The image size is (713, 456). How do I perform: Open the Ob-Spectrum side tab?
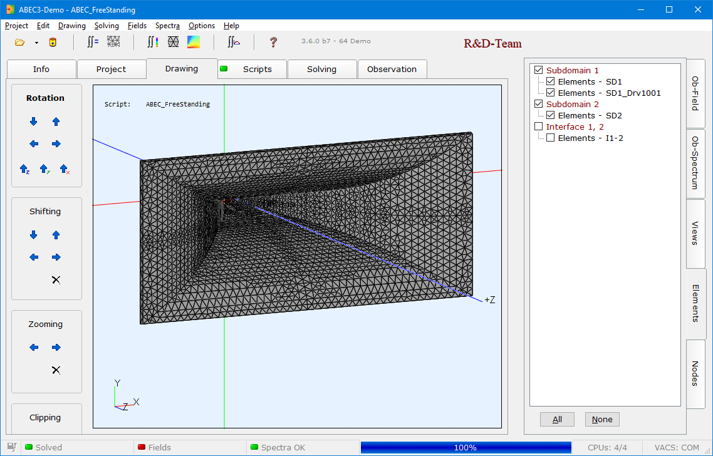(695, 163)
